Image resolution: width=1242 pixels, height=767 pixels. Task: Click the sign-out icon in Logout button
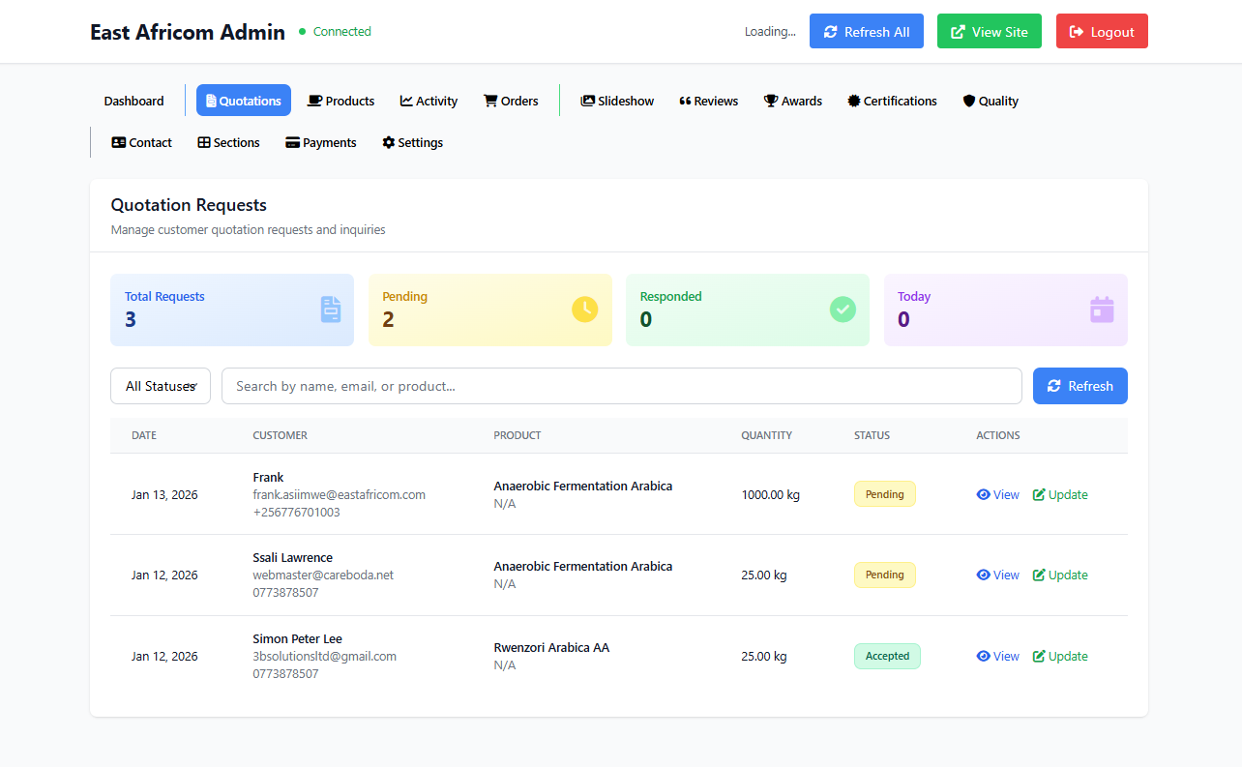(1078, 32)
